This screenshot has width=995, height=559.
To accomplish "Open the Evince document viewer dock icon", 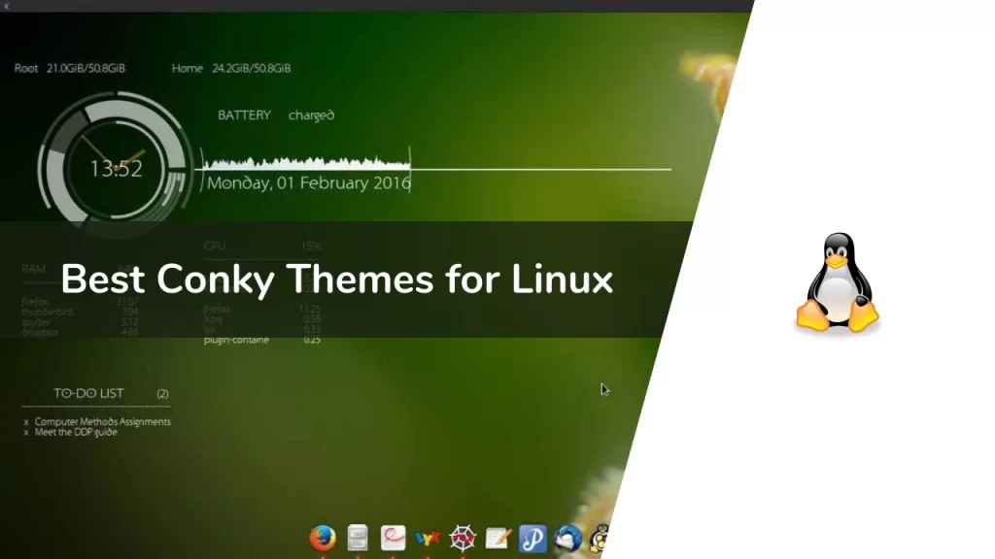I will [x=393, y=538].
